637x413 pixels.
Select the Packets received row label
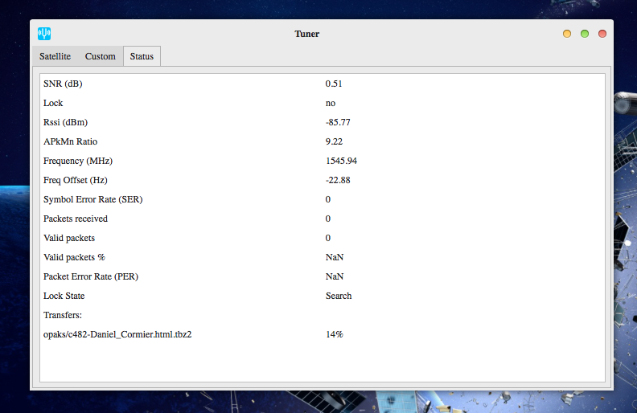76,219
